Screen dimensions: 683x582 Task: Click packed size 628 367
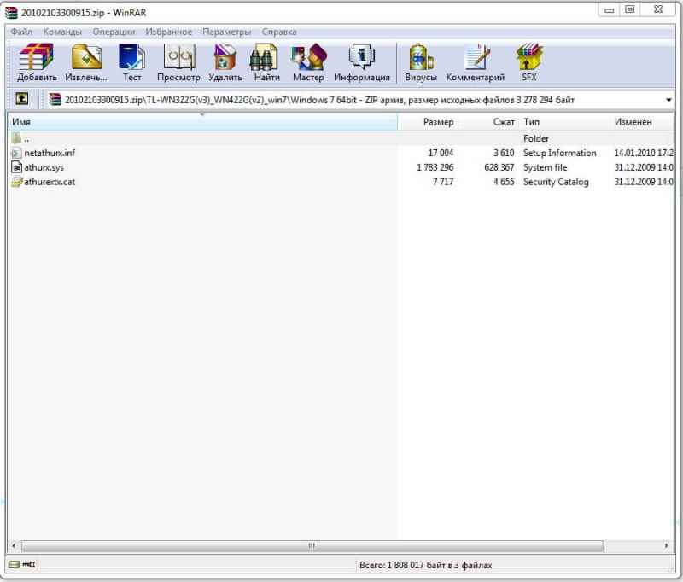coord(499,167)
